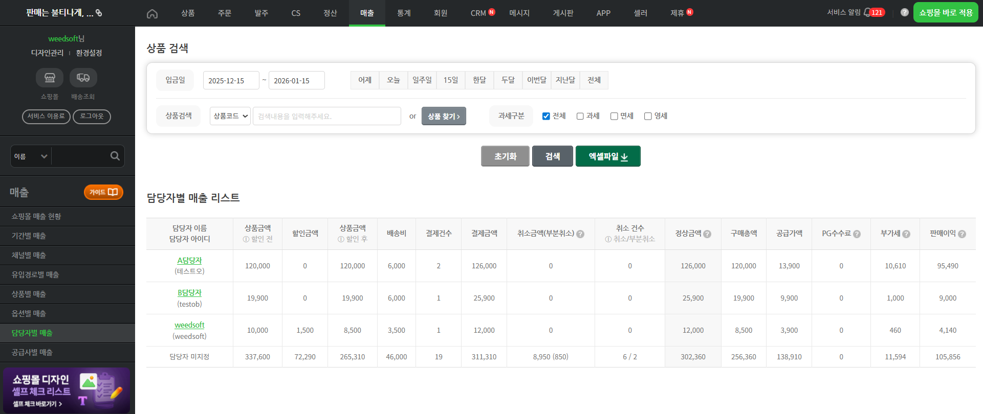Viewport: 983px width, 414px height.
Task: Select 쇼핑몰 매출 현황 in sidebar
Action: pos(68,216)
